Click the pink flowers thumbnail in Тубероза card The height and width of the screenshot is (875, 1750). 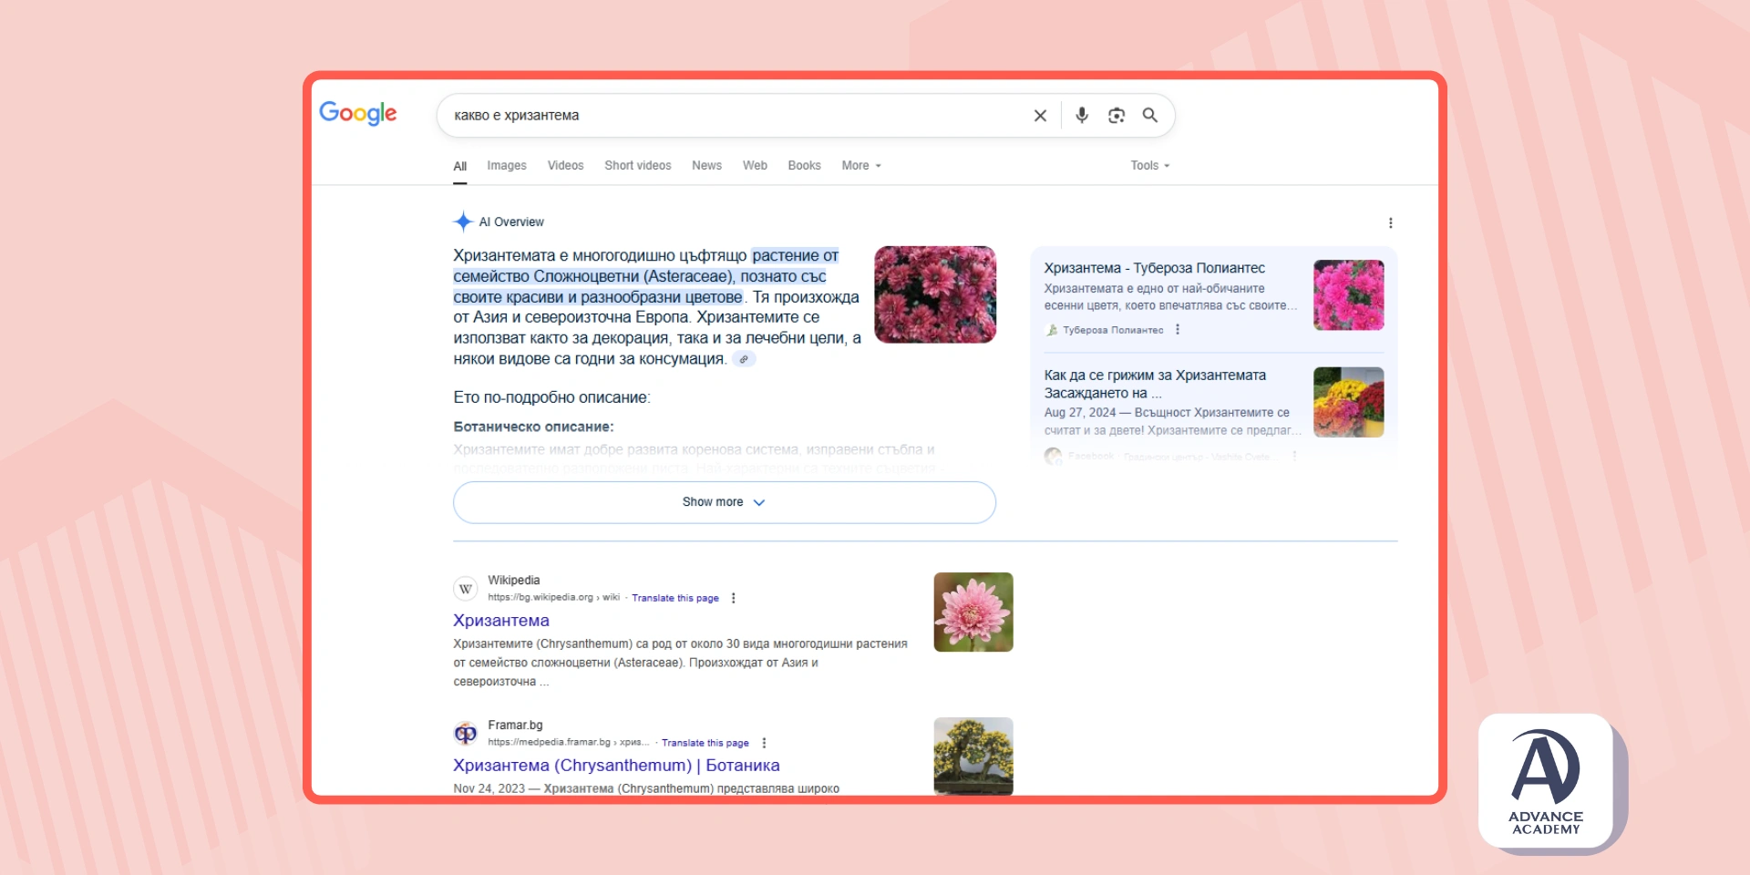(x=1349, y=294)
